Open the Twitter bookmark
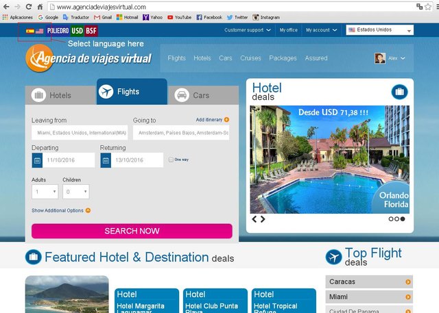This screenshot has height=313, width=439. point(237,17)
